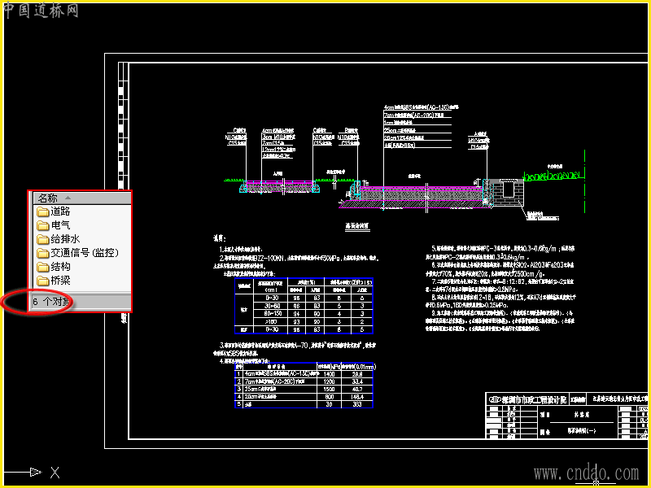This screenshot has height=488, width=651.
Task: Click the 电气 folder icon
Action: tap(42, 226)
